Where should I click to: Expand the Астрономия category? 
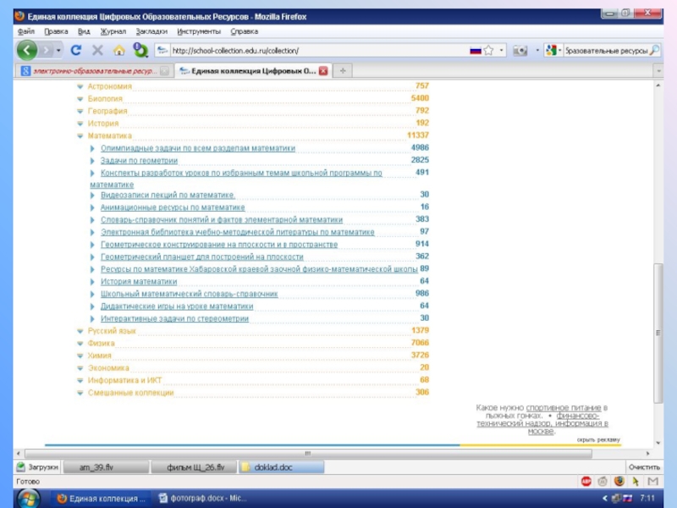pyautogui.click(x=80, y=86)
